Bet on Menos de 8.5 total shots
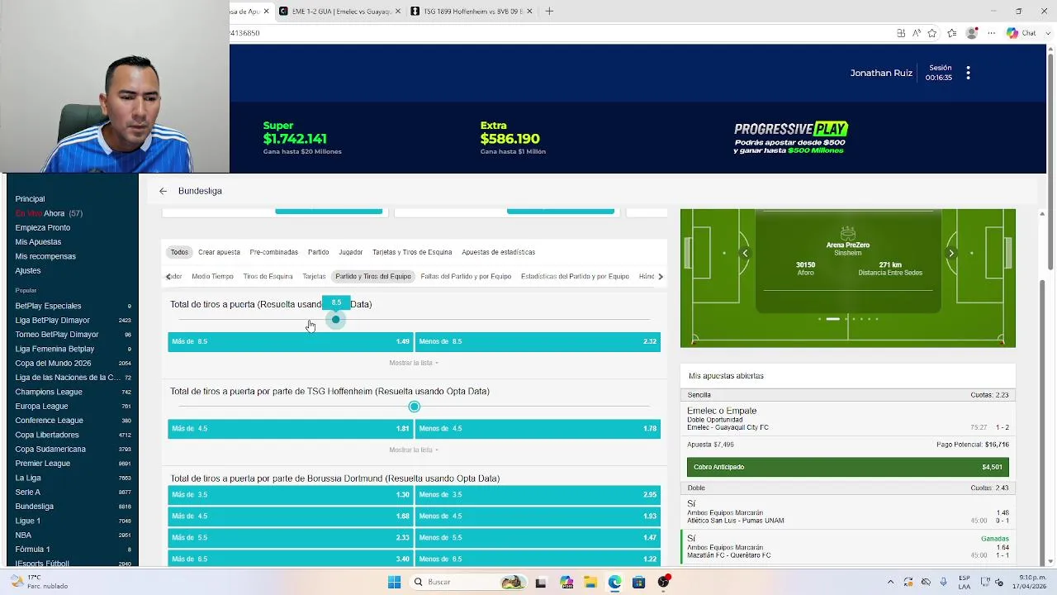 point(538,341)
